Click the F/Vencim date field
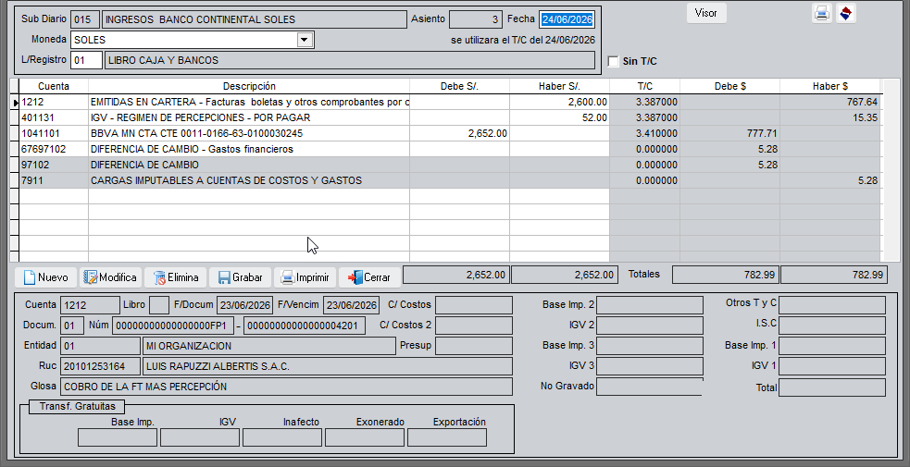Viewport: 910px width, 467px height. pyautogui.click(x=351, y=305)
